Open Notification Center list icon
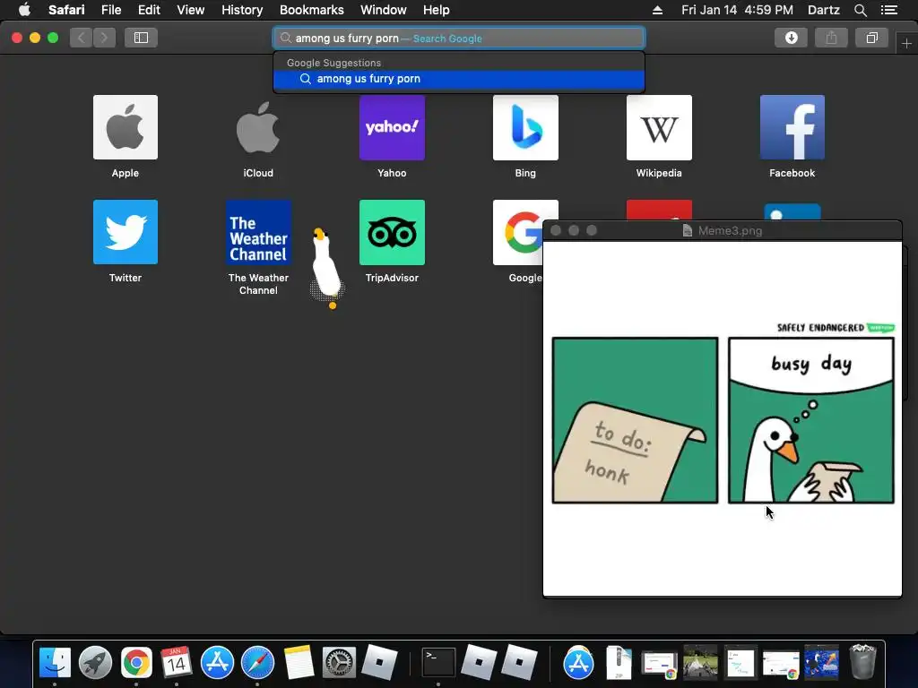 (888, 10)
